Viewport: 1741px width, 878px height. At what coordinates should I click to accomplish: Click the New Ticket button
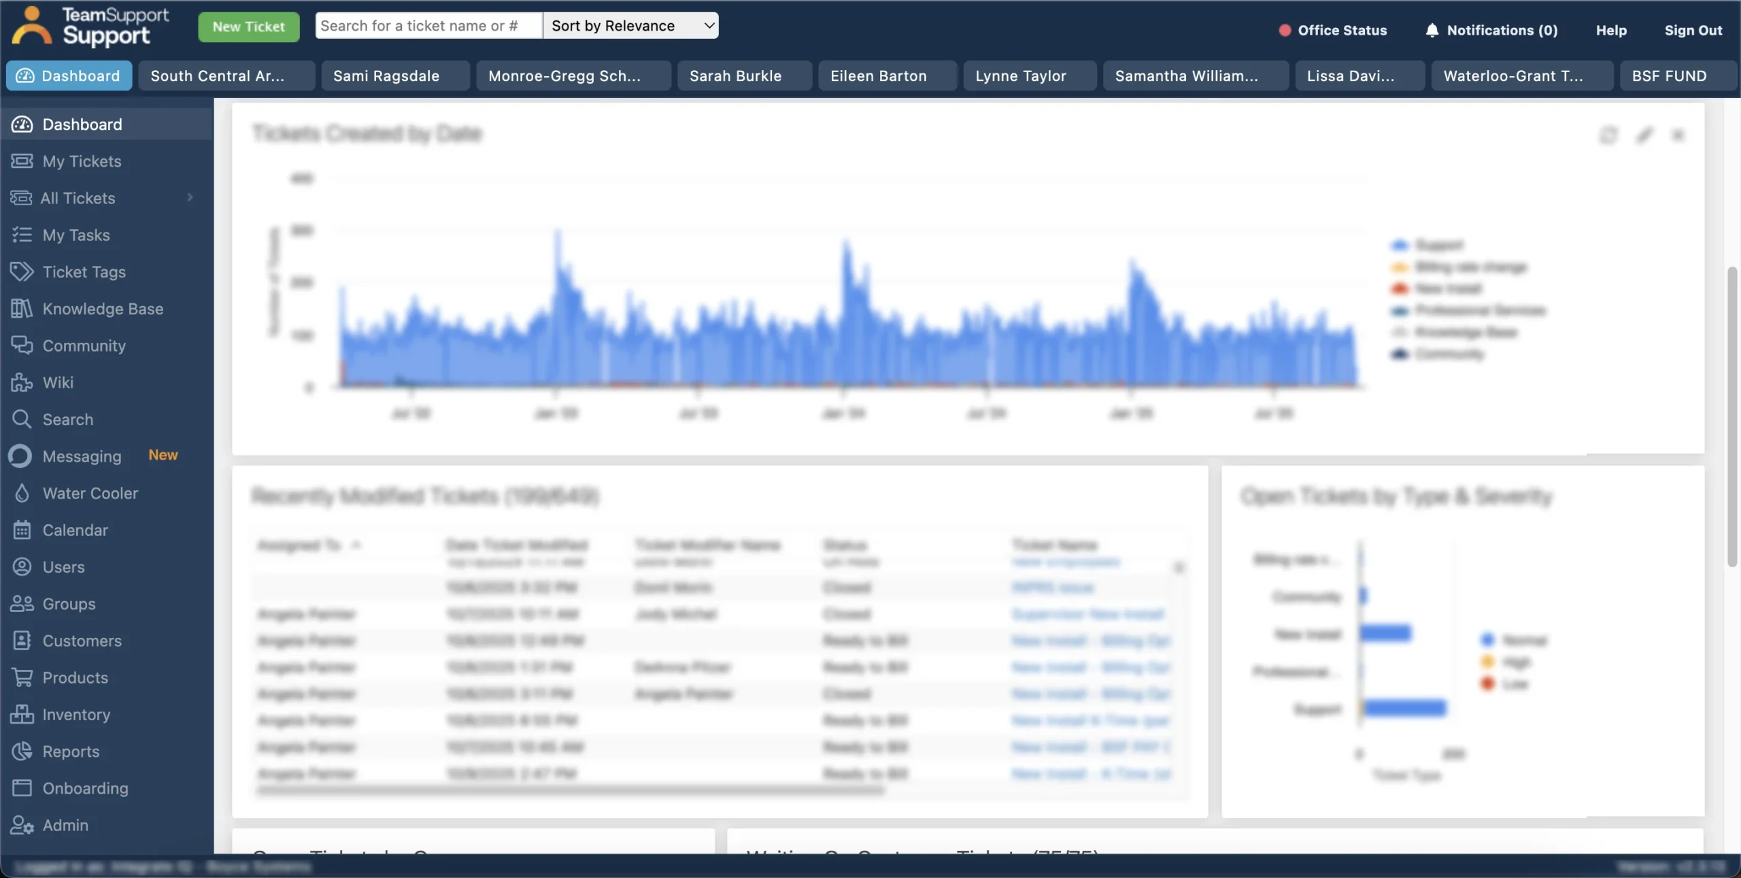(248, 27)
